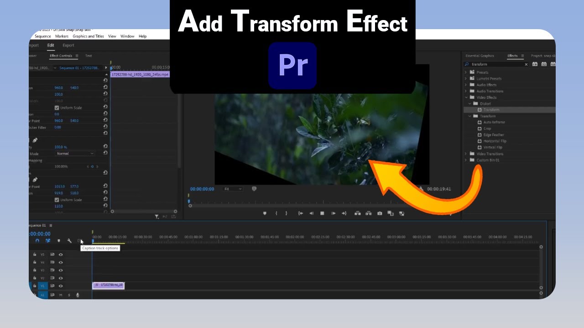Filter Effects by Accelerated Effects icon
This screenshot has height=328, width=584.
[x=535, y=64]
